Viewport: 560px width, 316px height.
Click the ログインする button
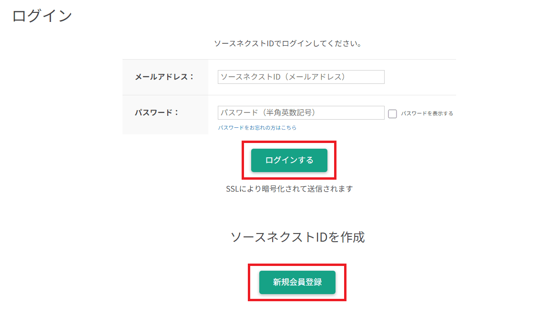tap(289, 160)
